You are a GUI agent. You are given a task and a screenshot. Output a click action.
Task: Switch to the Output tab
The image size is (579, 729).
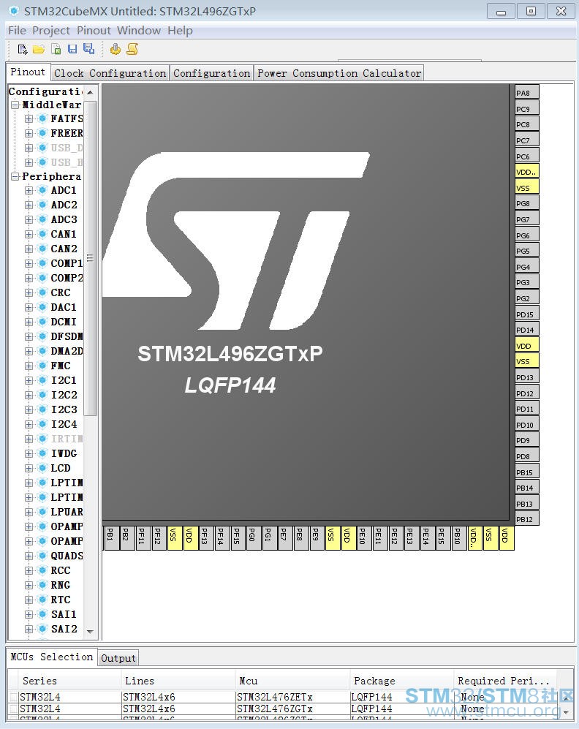point(118,658)
